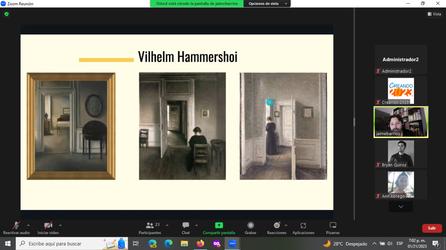Click the screen sharing notice for jaimebarrios

point(197,3)
